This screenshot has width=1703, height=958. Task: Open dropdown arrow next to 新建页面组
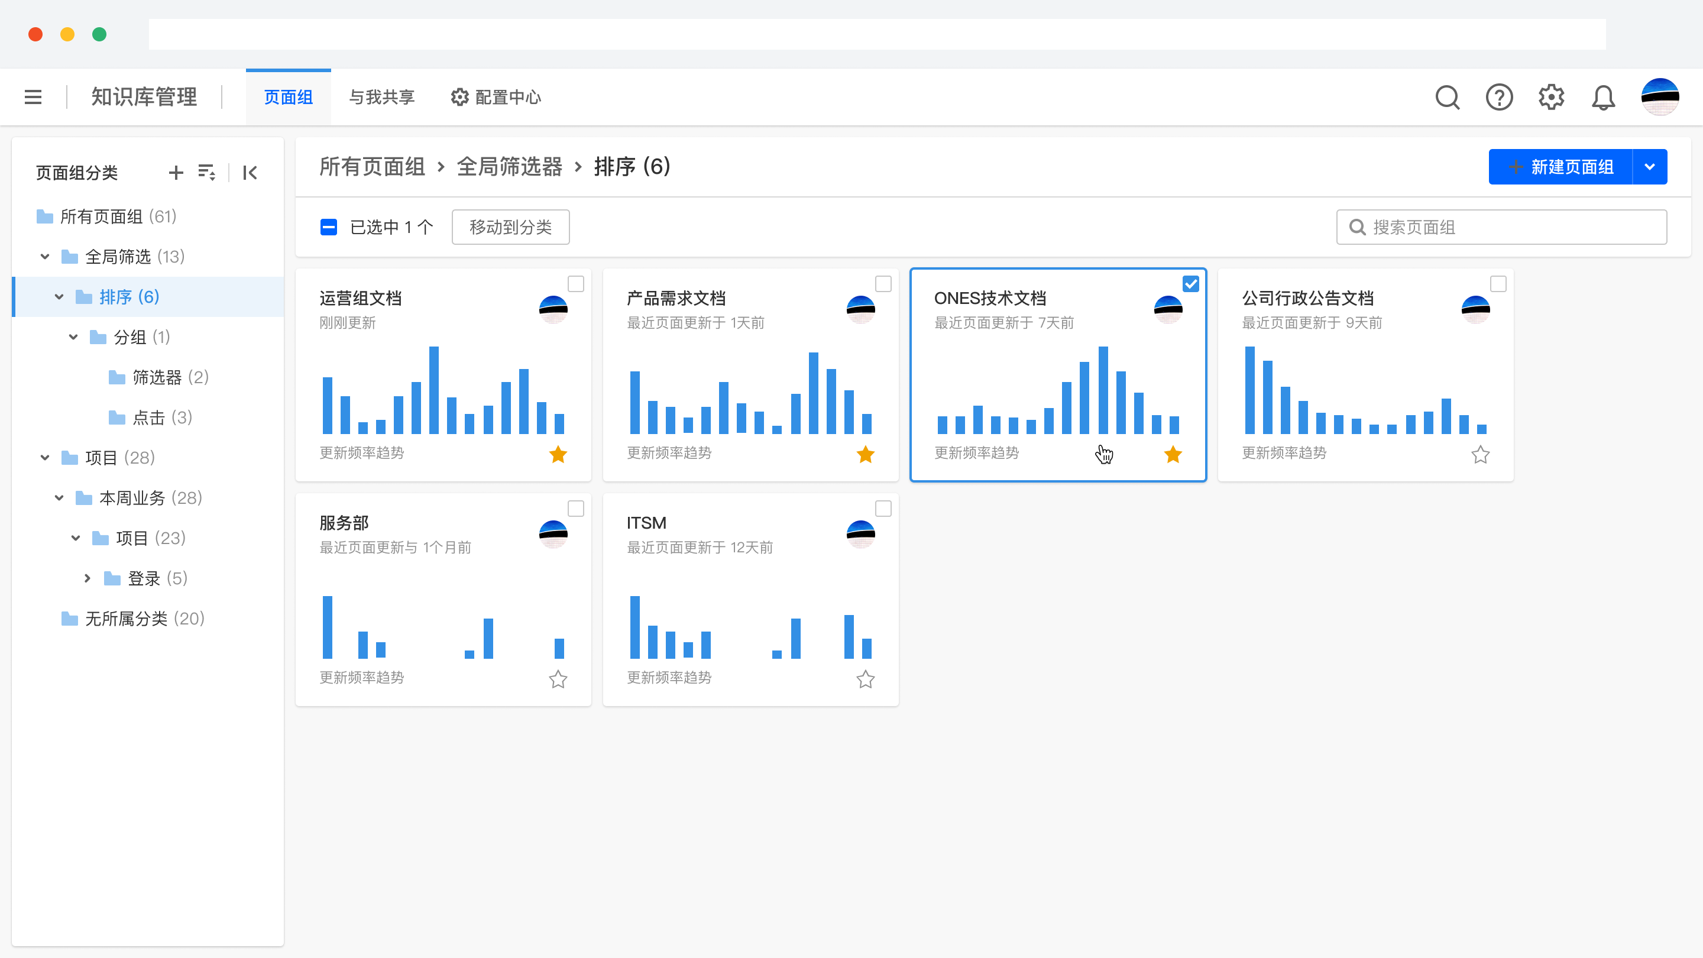pos(1649,167)
